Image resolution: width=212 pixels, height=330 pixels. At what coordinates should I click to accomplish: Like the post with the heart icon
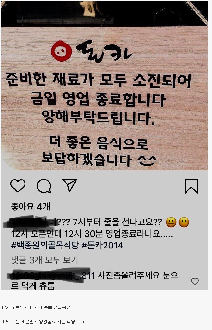pos(18,186)
